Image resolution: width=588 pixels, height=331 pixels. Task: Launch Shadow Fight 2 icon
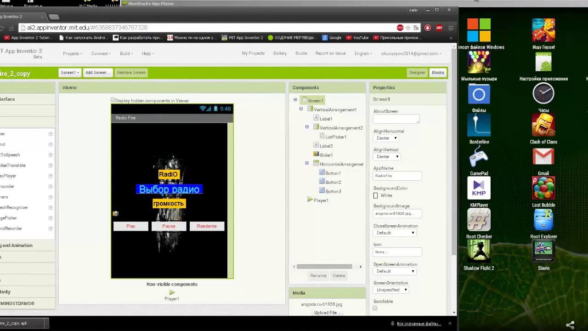(479, 251)
